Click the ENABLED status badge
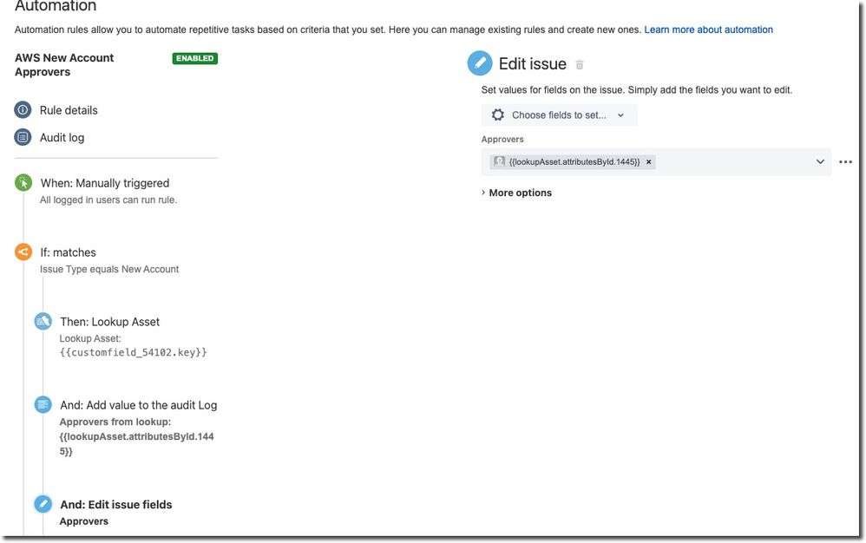866x543 pixels. pyautogui.click(x=195, y=58)
